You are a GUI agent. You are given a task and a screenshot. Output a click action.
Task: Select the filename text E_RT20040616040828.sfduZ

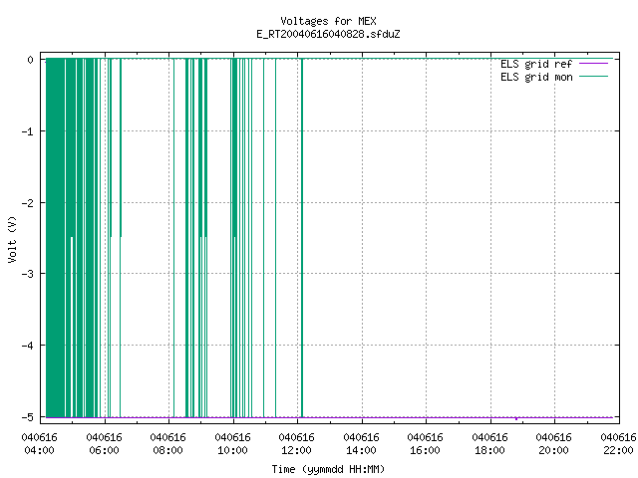pos(328,34)
